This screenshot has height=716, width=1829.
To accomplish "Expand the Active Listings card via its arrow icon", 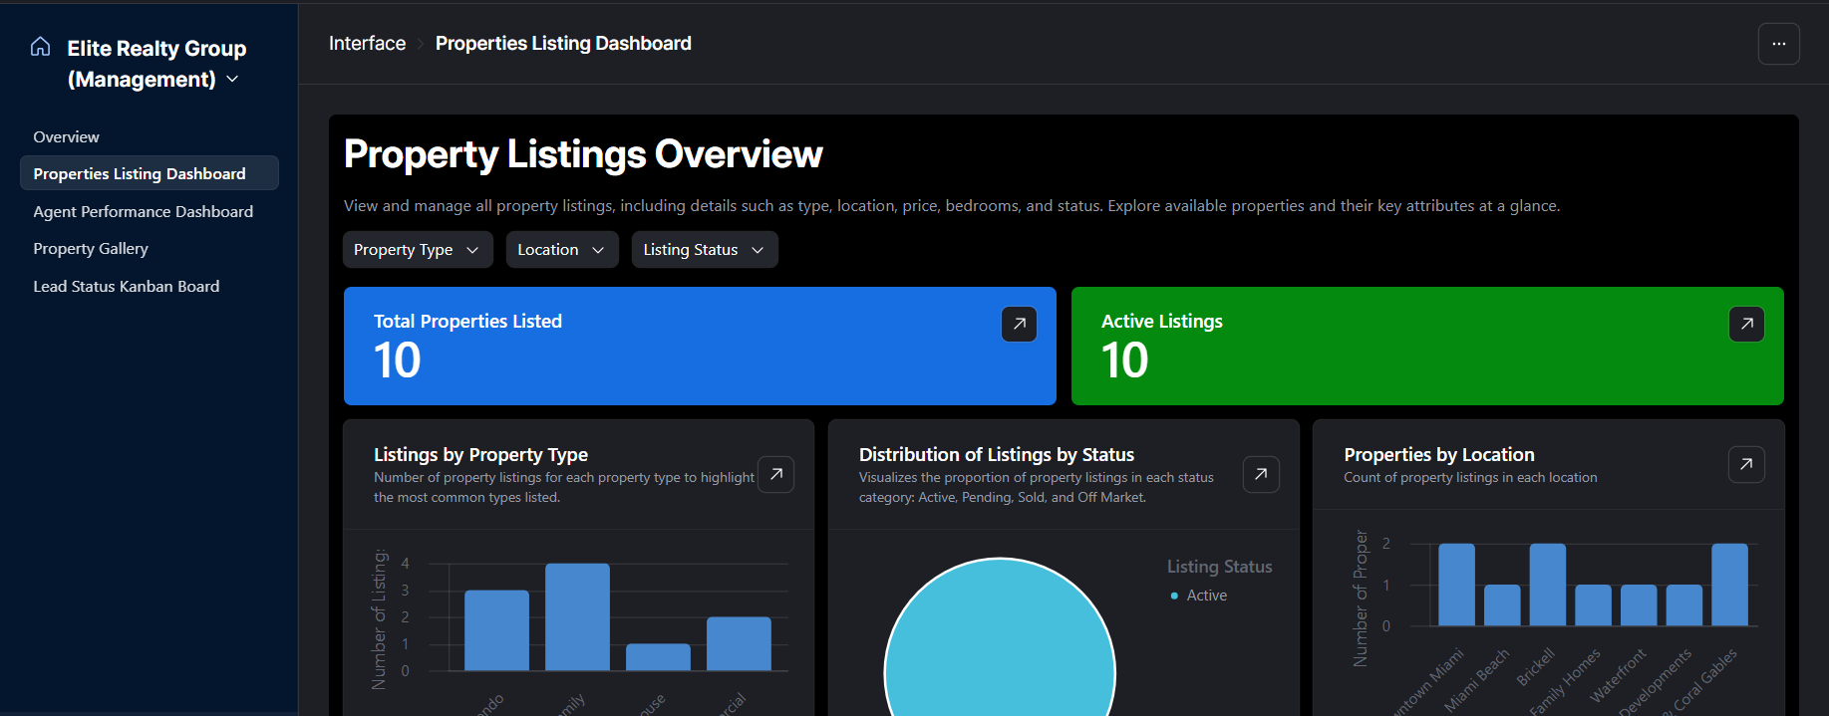I will [1746, 324].
